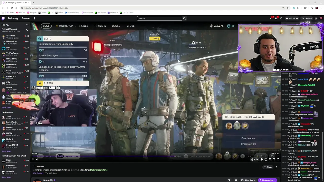Open Twitch notifications inbox with 19 badge
Screen dimensions: 324x182
(271, 18)
